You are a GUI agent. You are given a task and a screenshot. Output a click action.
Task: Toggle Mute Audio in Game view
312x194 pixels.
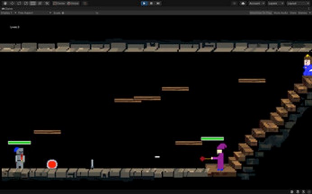tap(281, 13)
